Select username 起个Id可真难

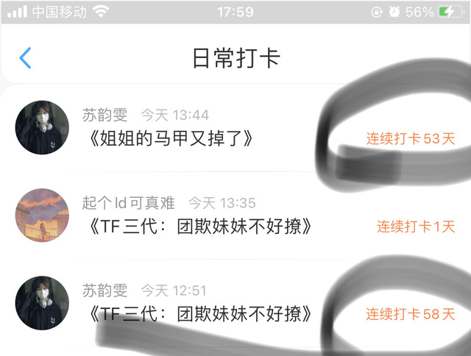[x=128, y=203]
